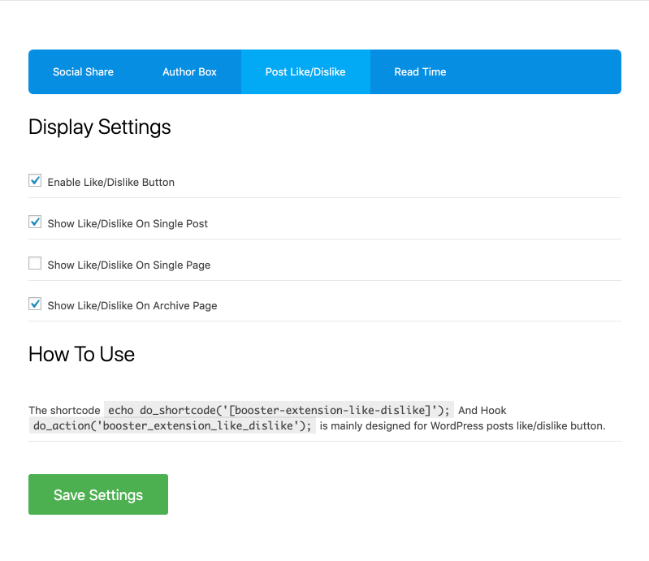Click the 'And Hook' text
The height and width of the screenshot is (561, 649).
coord(482,411)
